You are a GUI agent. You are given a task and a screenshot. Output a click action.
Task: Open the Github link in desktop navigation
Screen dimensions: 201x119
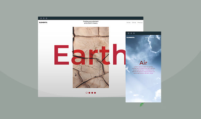point(134,23)
